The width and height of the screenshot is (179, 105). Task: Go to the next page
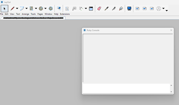tap(152, 9)
